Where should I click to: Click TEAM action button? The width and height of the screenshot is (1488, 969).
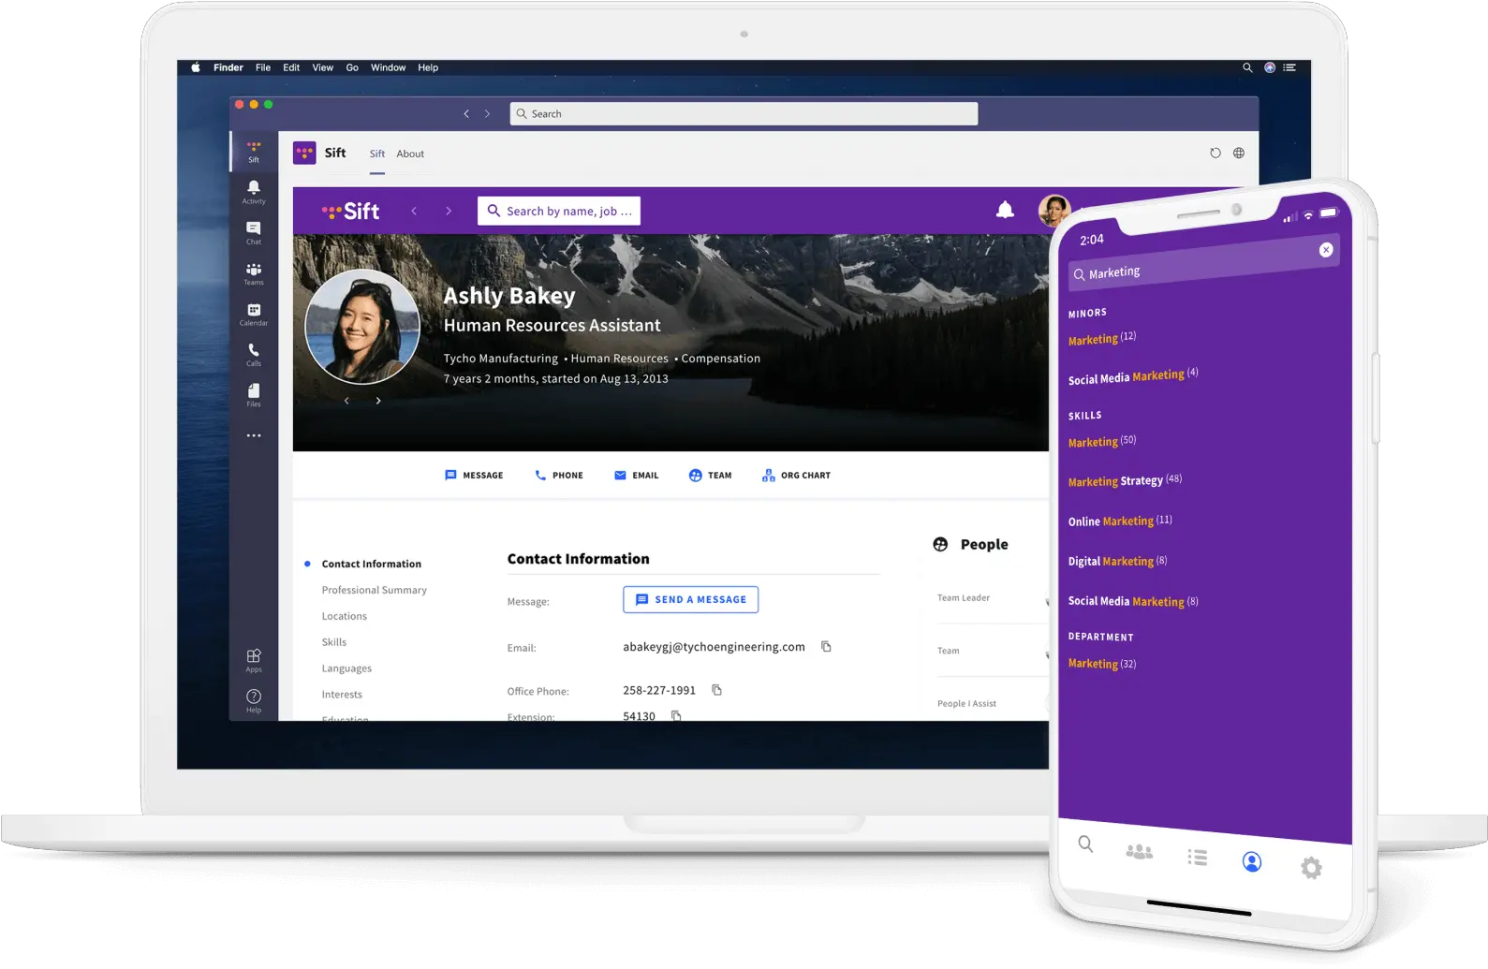pos(711,476)
